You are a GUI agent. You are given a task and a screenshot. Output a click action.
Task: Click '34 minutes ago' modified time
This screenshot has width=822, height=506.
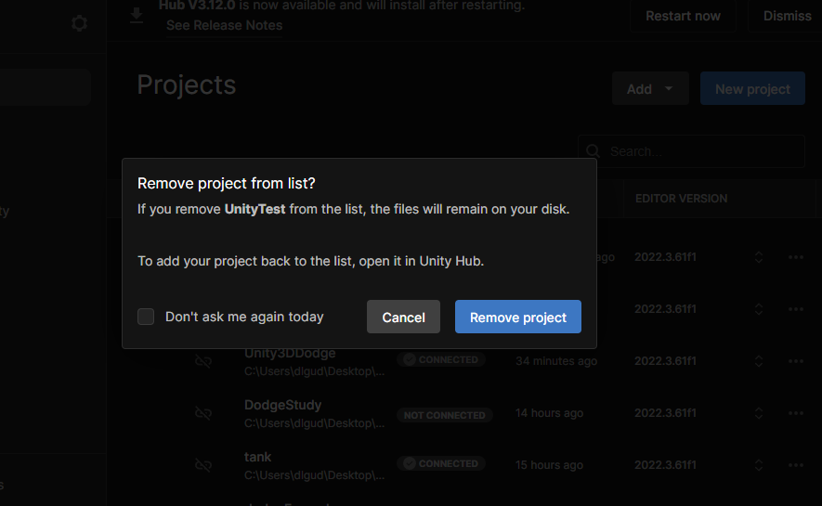pos(556,361)
